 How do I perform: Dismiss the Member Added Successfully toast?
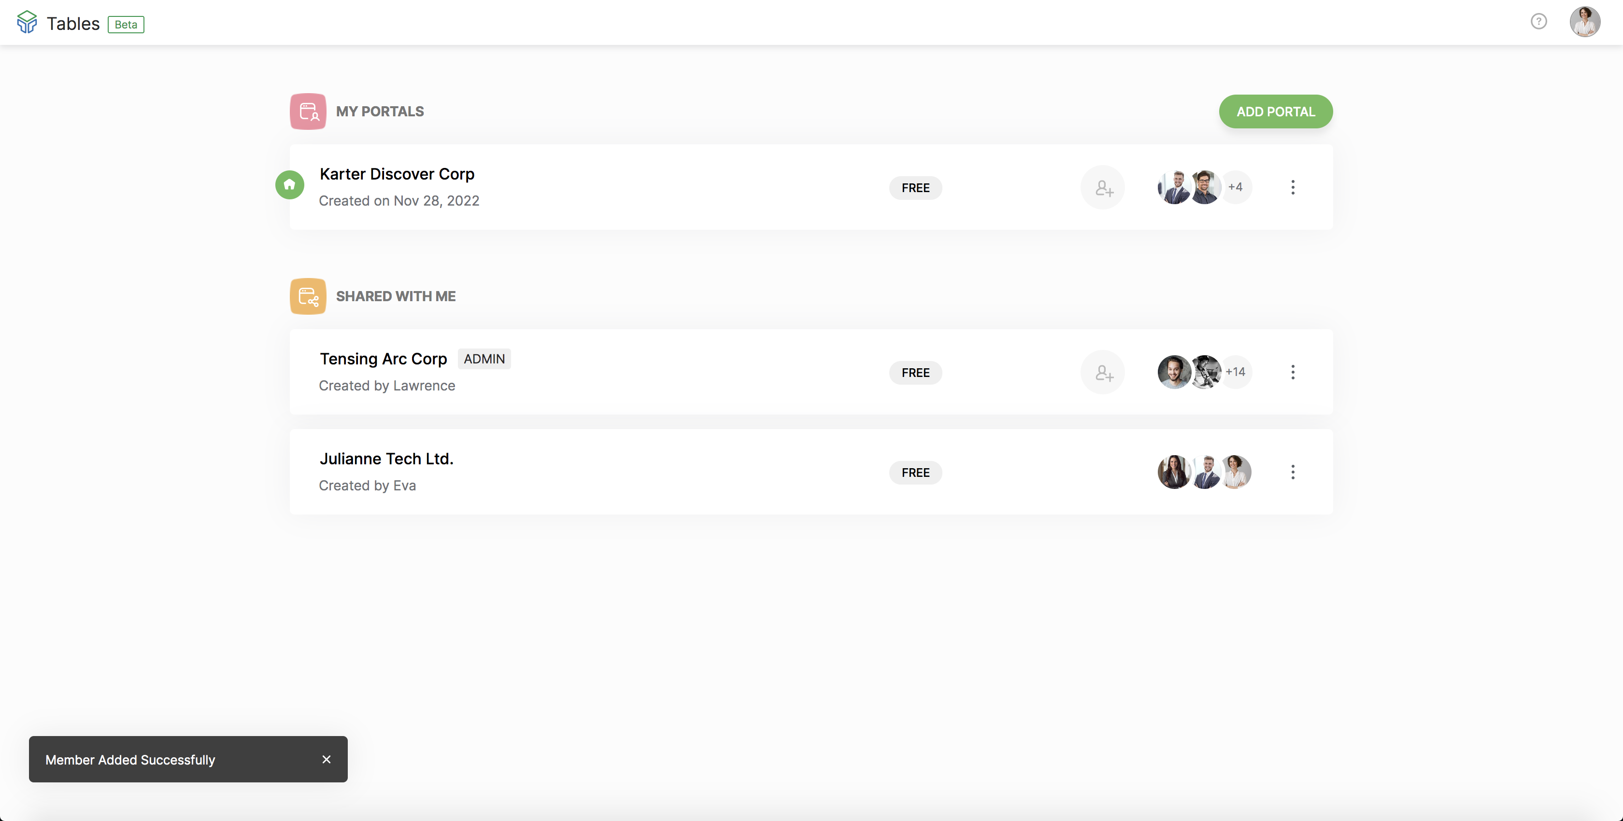[x=327, y=759]
